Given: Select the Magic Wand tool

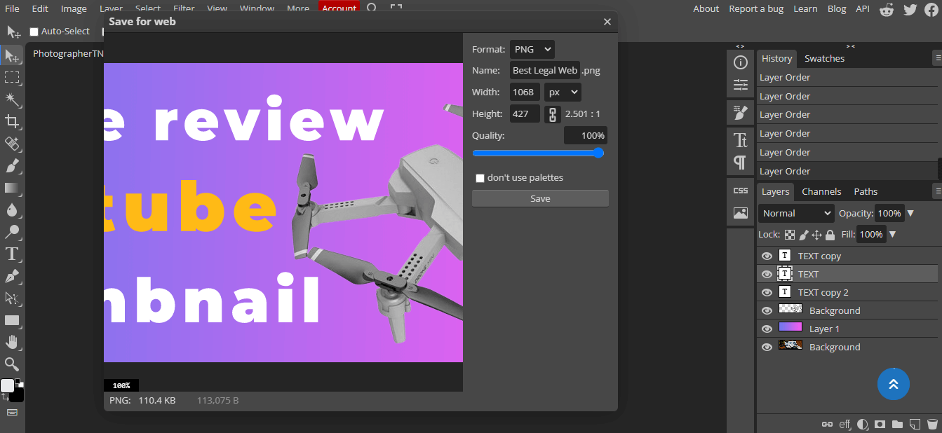Looking at the screenshot, I should point(12,99).
